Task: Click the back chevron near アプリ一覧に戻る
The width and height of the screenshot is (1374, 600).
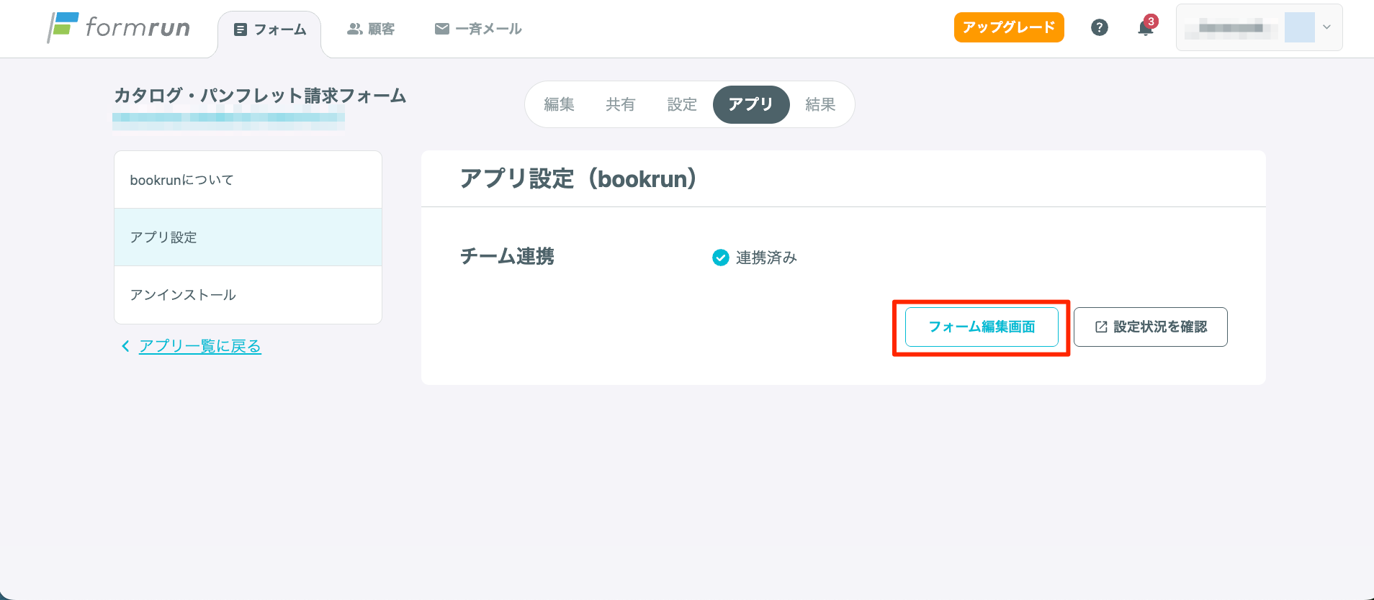Action: pos(125,346)
